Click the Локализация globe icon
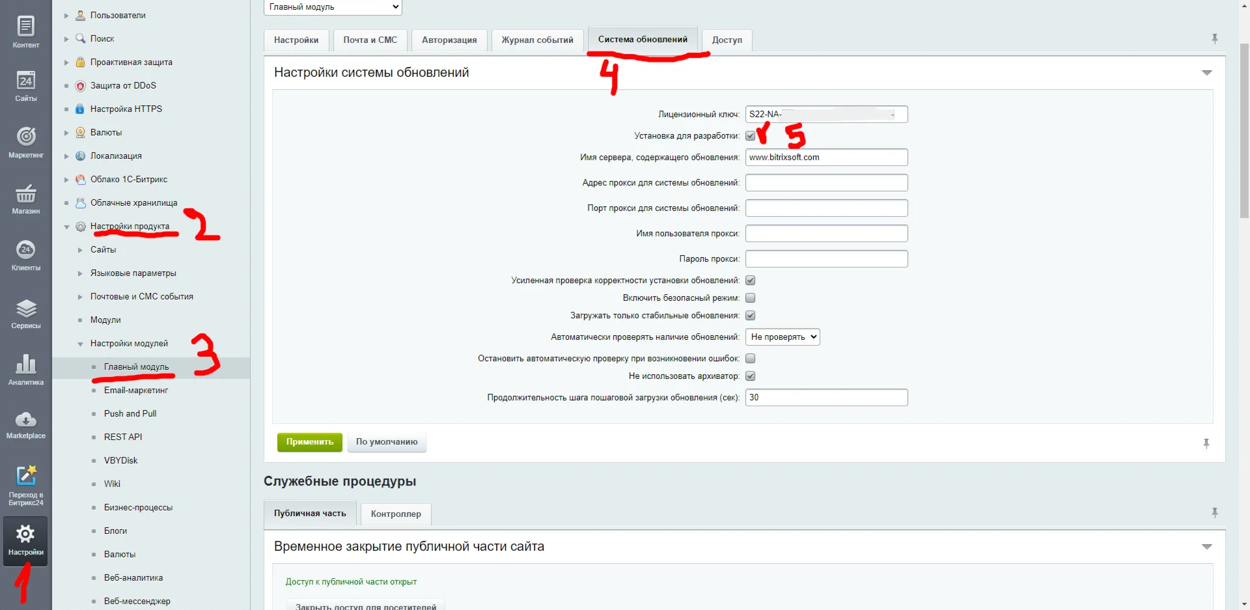The image size is (1250, 610). [81, 156]
